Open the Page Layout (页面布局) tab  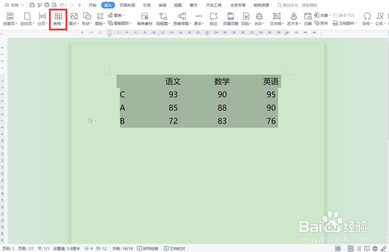127,5
